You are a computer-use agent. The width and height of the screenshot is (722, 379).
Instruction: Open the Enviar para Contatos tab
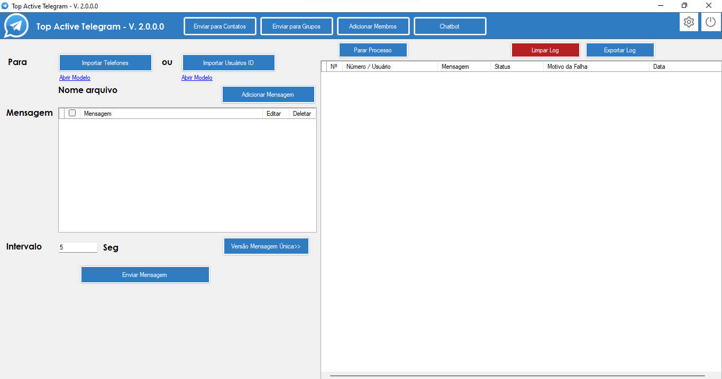(220, 26)
